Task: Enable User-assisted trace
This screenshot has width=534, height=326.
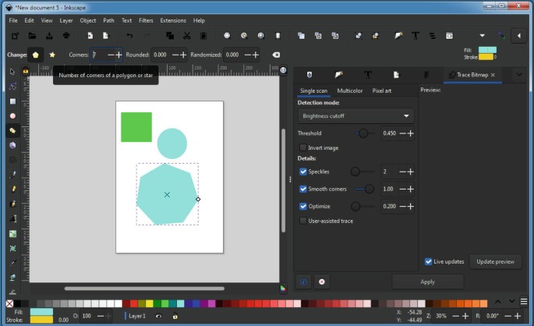Action: pos(302,221)
